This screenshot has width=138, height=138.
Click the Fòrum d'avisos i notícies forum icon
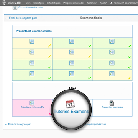tap(15, 8)
